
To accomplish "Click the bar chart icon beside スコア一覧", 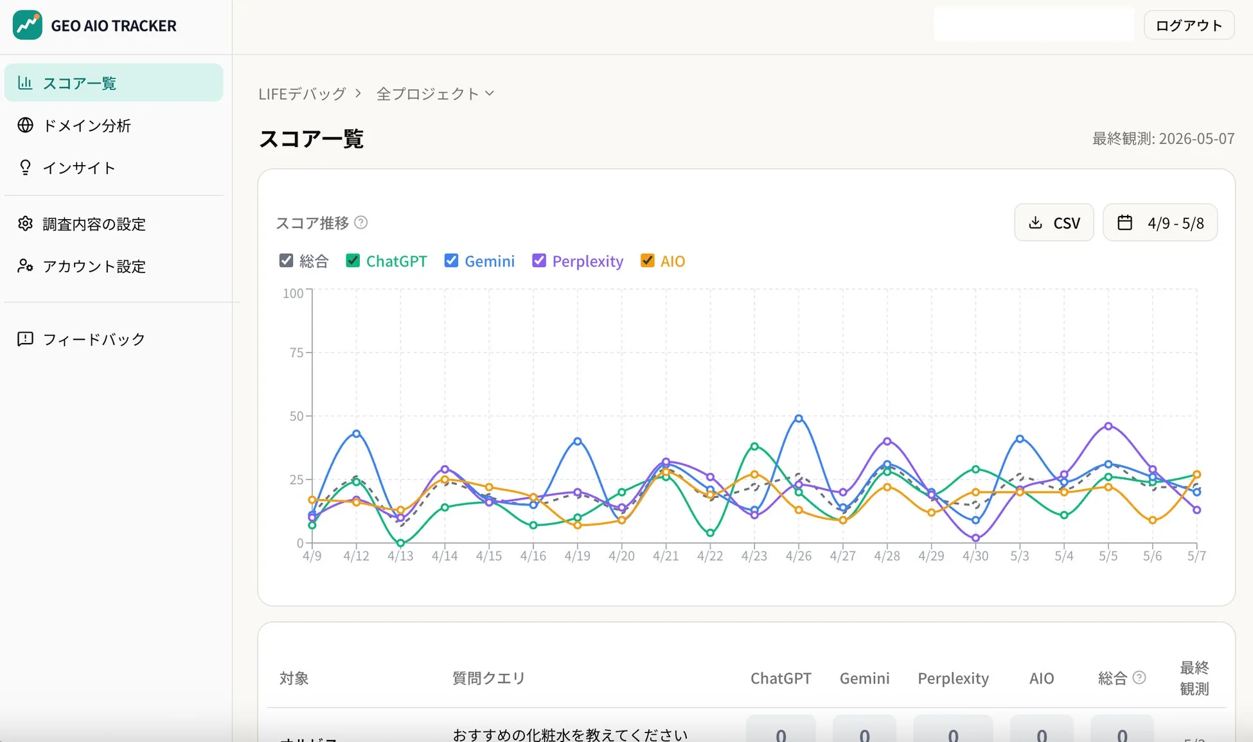I will pos(25,83).
